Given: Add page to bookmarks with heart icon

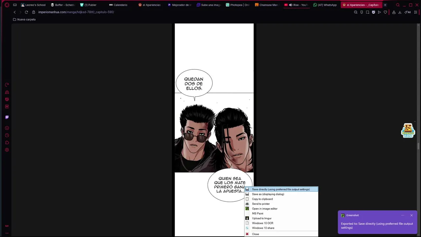Looking at the screenshot, I should coord(385,12).
